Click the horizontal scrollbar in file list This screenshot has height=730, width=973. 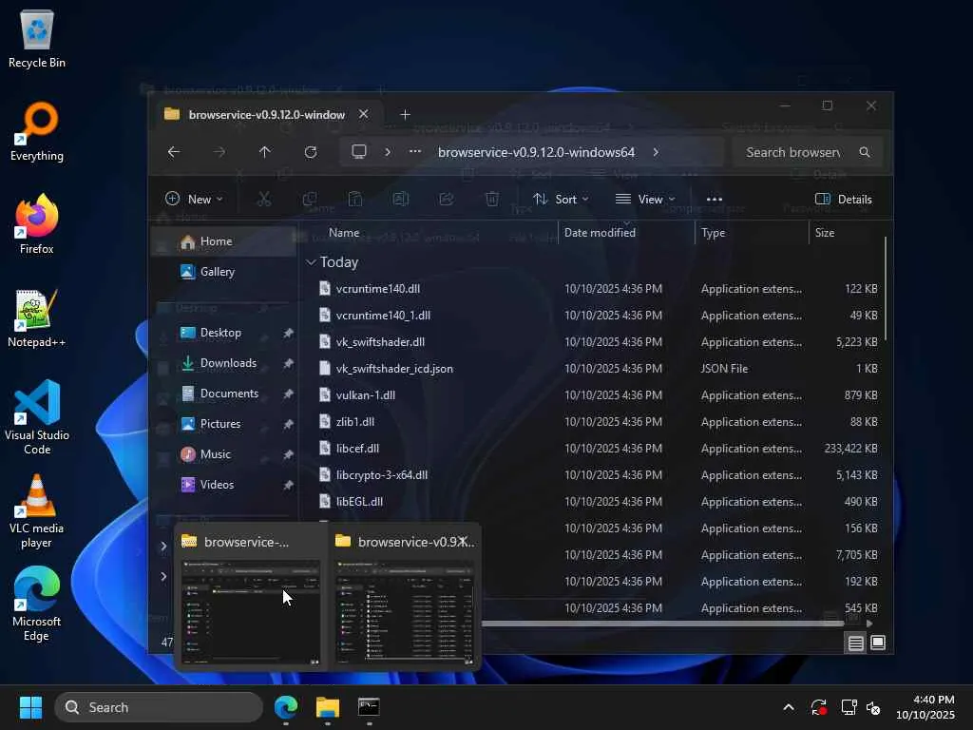click(661, 624)
